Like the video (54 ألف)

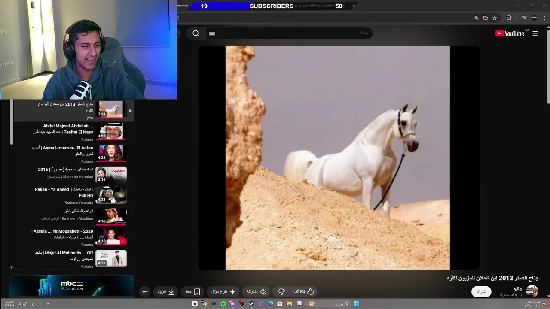click(304, 291)
